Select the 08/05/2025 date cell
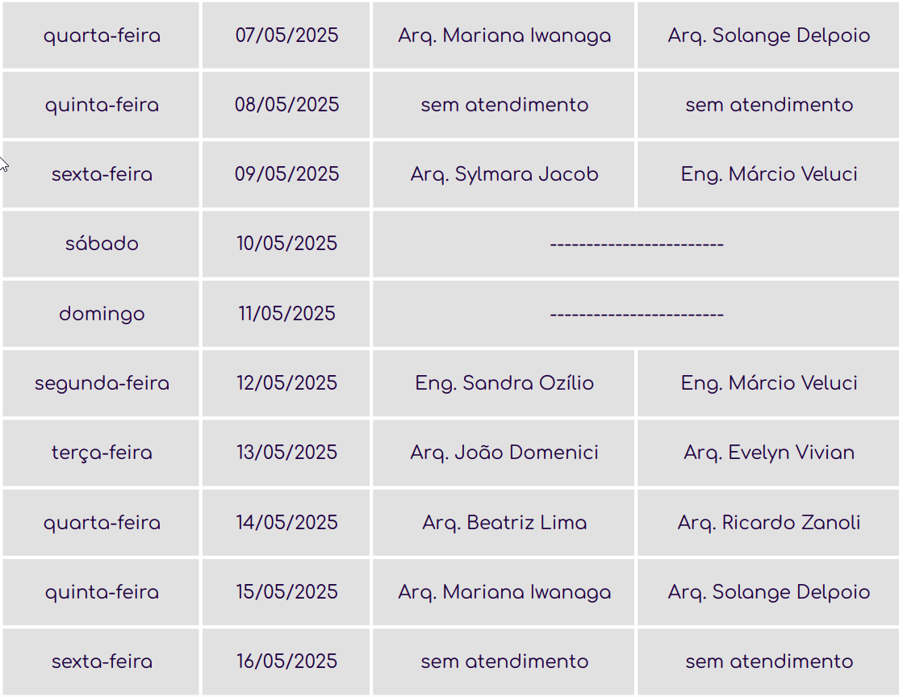This screenshot has width=903, height=697. [x=286, y=105]
